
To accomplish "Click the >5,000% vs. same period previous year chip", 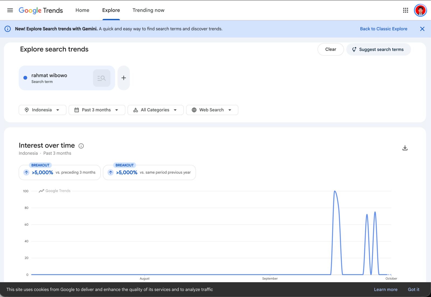I will coord(149,172).
